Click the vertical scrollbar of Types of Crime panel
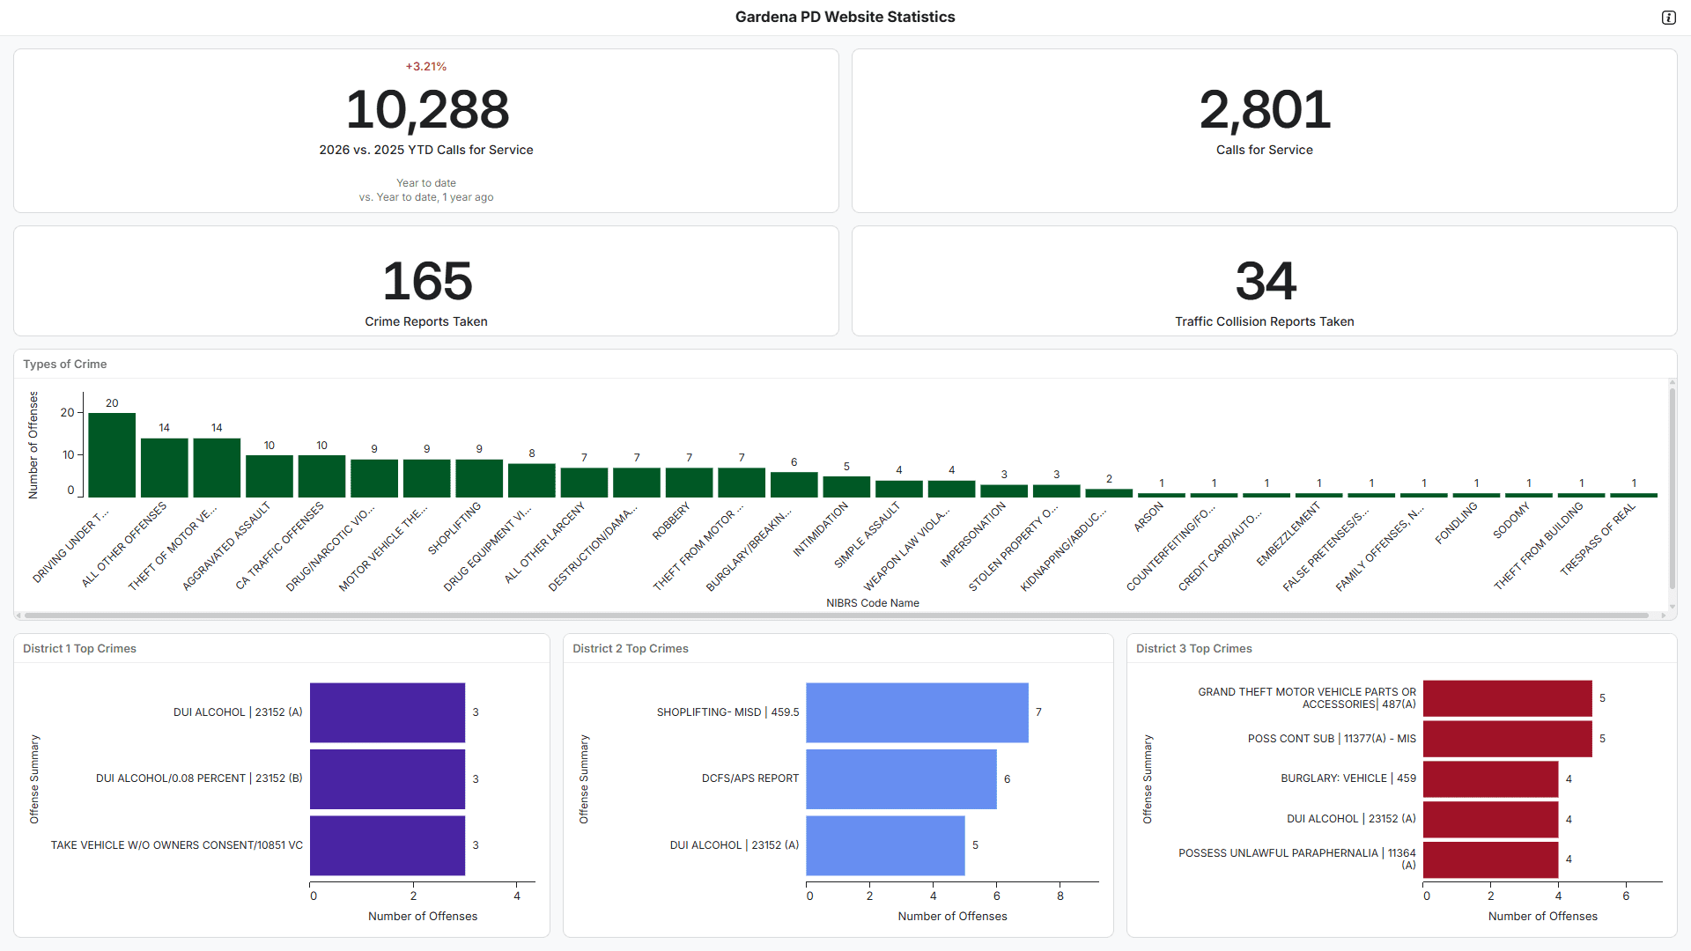 [1672, 489]
